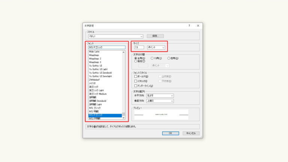Click OK to confirm settings

pyautogui.click(x=171, y=133)
